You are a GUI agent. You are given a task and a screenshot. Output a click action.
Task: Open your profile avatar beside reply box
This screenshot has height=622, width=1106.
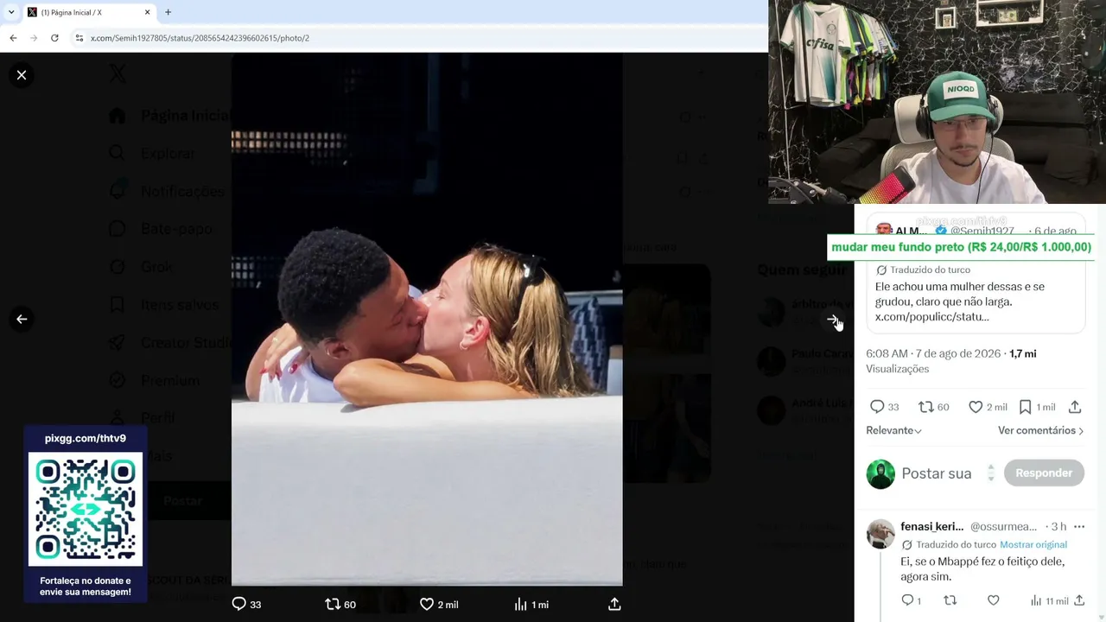(880, 474)
